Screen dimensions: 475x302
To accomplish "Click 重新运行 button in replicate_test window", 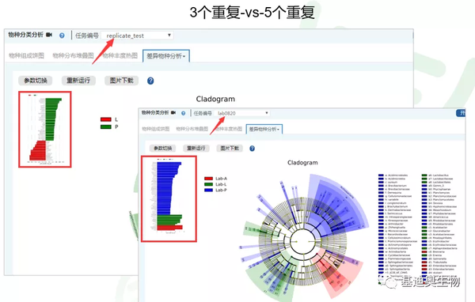I will 78,81.
